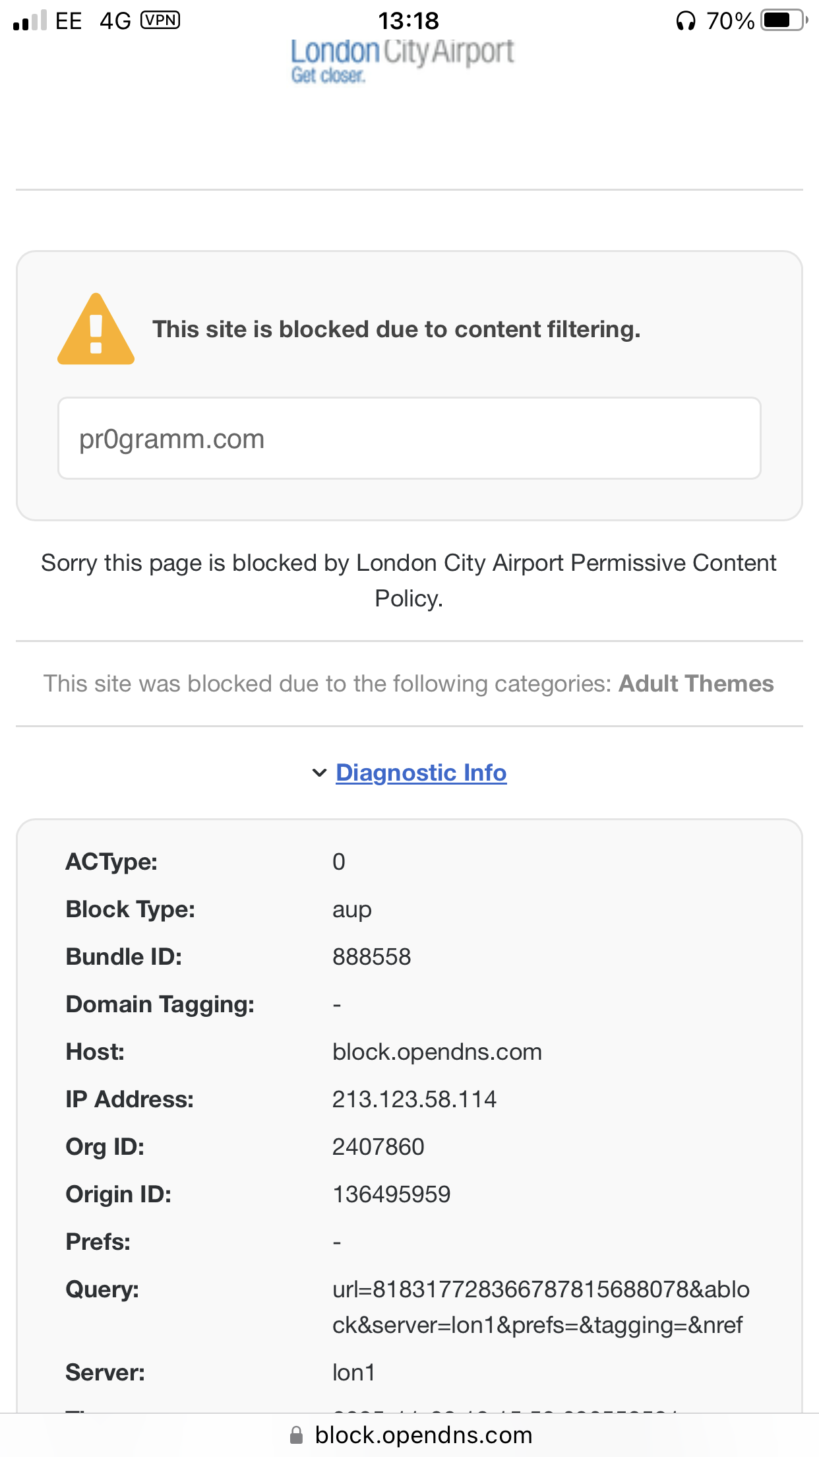Select the Origin ID value 136495959
This screenshot has height=1457, width=819.
pyautogui.click(x=391, y=1194)
